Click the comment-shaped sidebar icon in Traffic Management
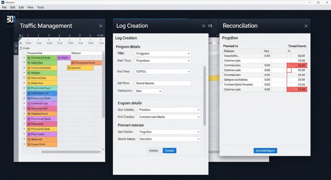331x180 pixels. pyautogui.click(x=16, y=51)
